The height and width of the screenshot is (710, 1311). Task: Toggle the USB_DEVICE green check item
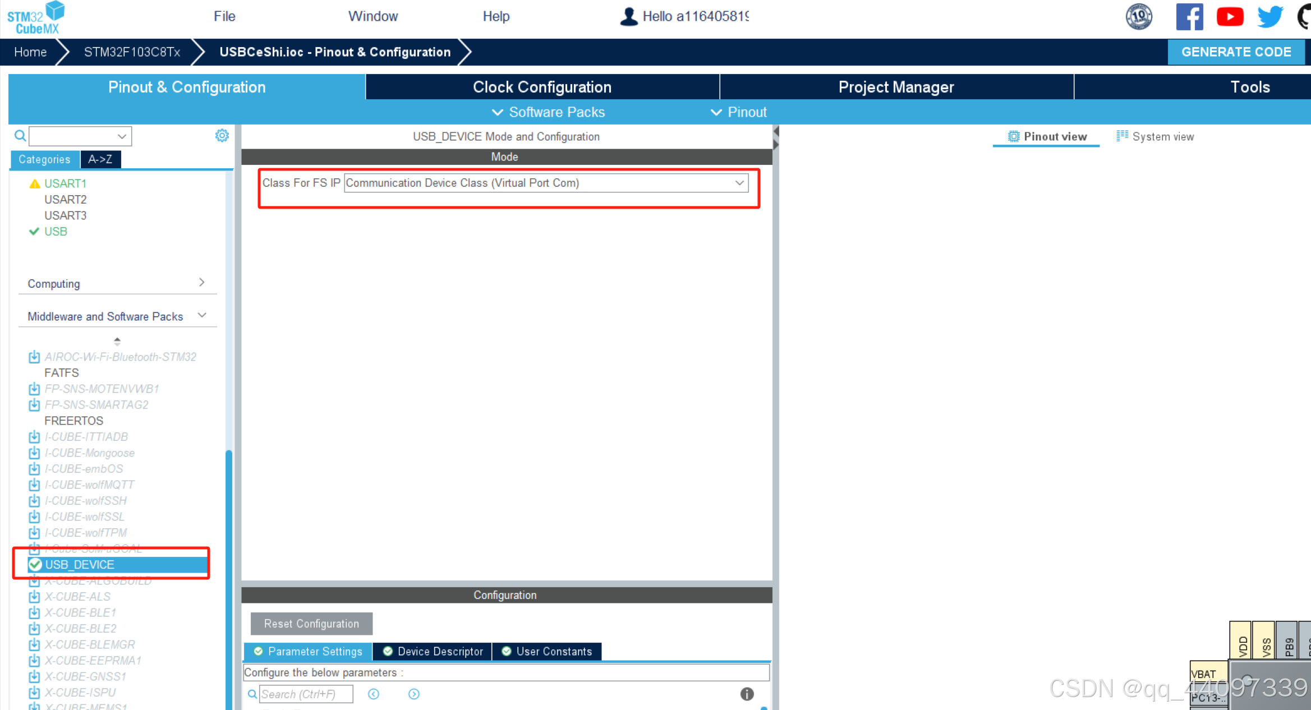[x=35, y=564]
